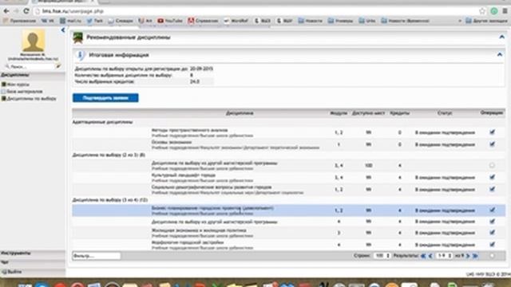Open База материалов in the sidebar
This screenshot has height=287, width=511.
[22, 92]
